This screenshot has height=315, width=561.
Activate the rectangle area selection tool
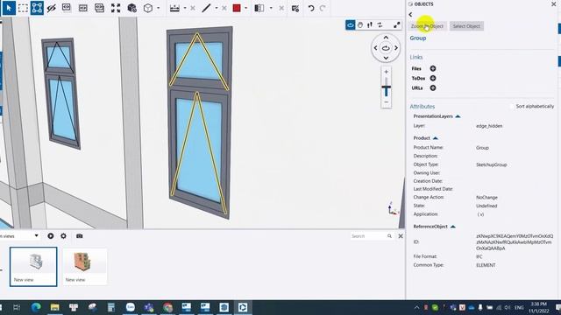click(23, 8)
